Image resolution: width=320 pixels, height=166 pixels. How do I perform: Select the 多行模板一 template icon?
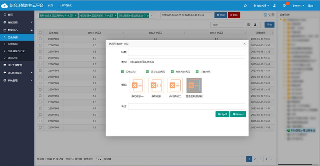[x=137, y=86]
